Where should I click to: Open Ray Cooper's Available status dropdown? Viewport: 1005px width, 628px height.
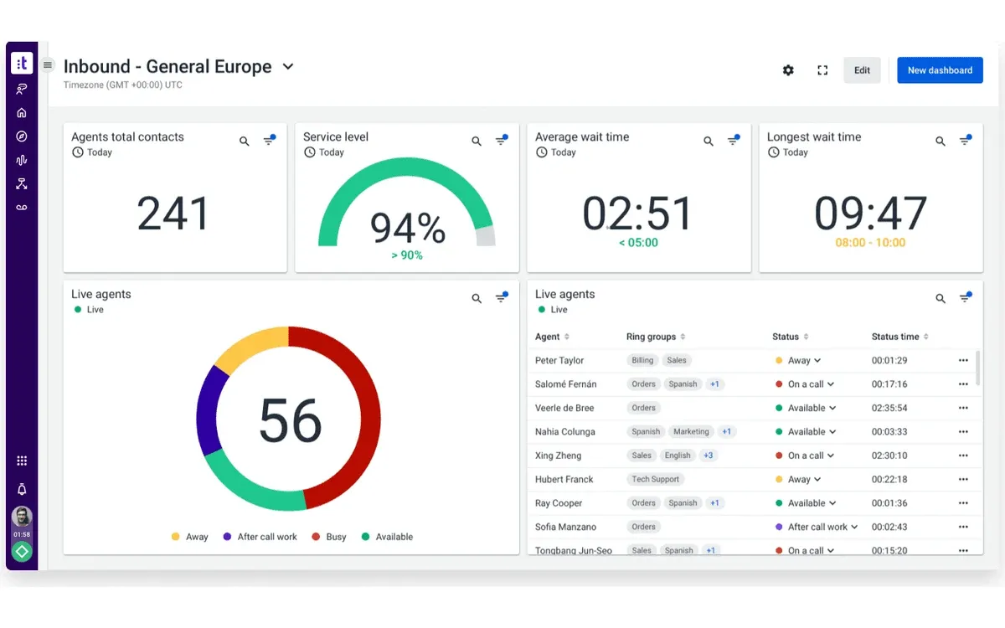coord(806,503)
